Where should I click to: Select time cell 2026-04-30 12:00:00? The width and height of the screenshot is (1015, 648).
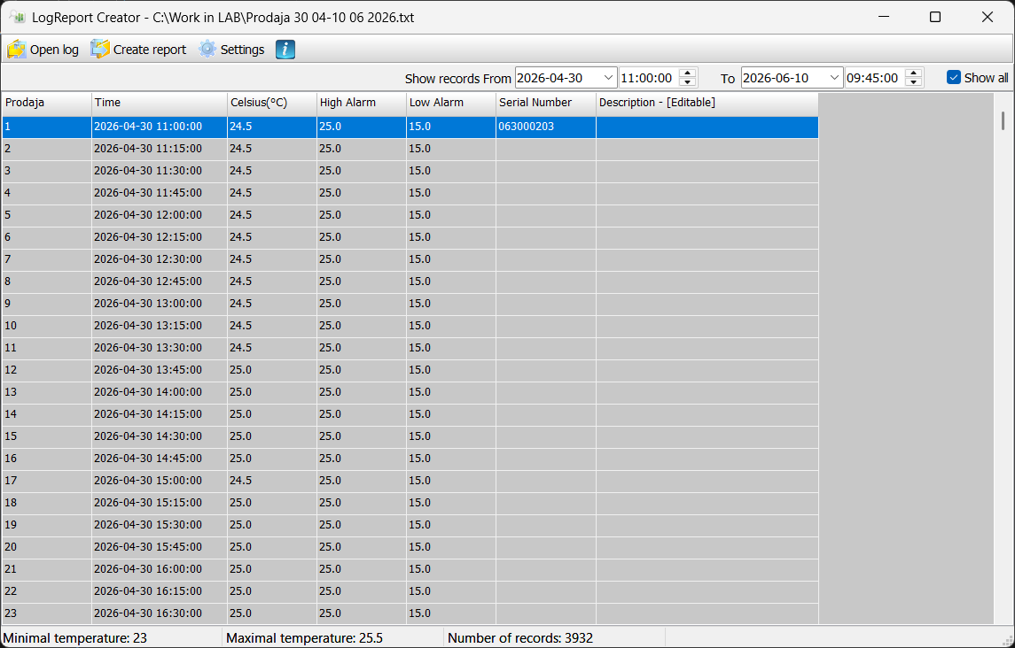pos(160,215)
